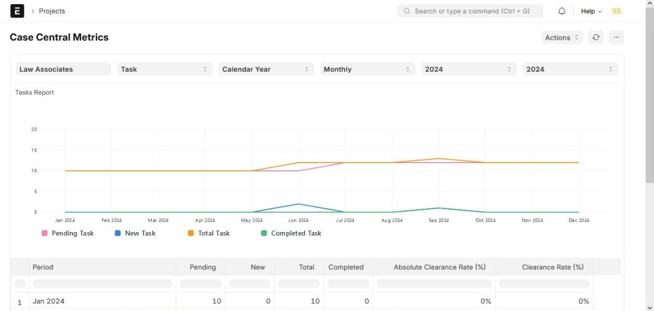
Task: Refresh the report with reload icon
Action: point(596,37)
